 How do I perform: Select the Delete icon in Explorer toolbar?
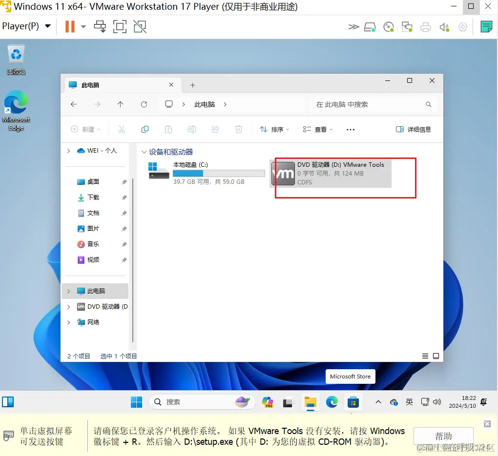click(x=238, y=129)
